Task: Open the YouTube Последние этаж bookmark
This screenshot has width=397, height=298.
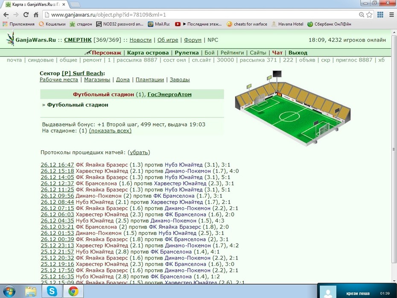Action: click(198, 24)
